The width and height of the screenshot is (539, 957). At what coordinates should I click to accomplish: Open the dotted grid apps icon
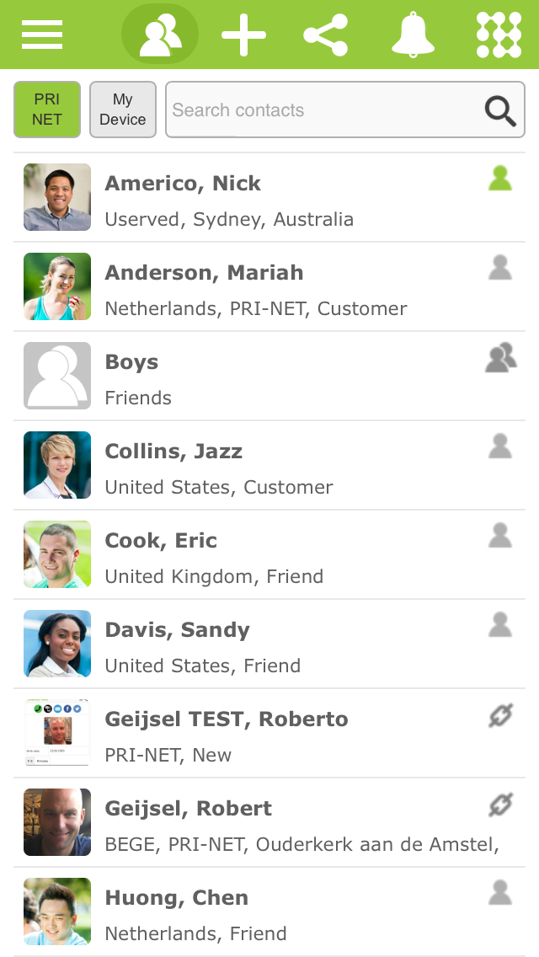pos(499,35)
